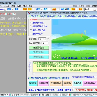
Task: Click the 自由拖动 status bar option
Action: (x=15, y=95)
